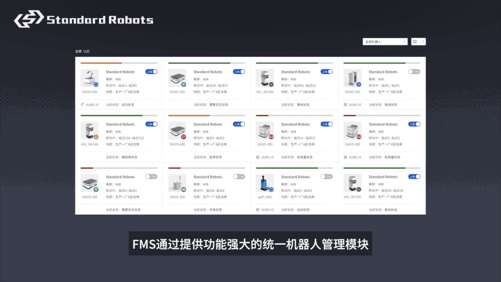Click the Standard Robots logo at top-left
This screenshot has height=282, width=501.
tap(84, 20)
